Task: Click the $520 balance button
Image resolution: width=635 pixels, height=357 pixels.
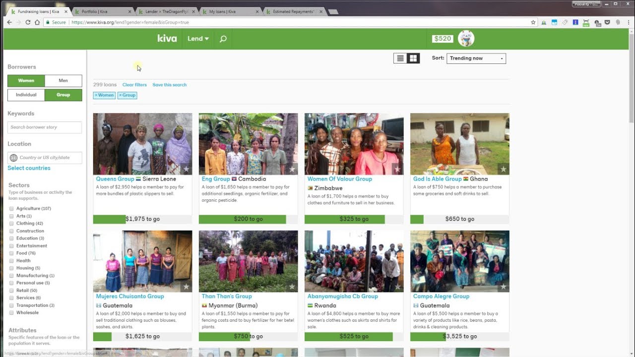Action: tap(443, 39)
